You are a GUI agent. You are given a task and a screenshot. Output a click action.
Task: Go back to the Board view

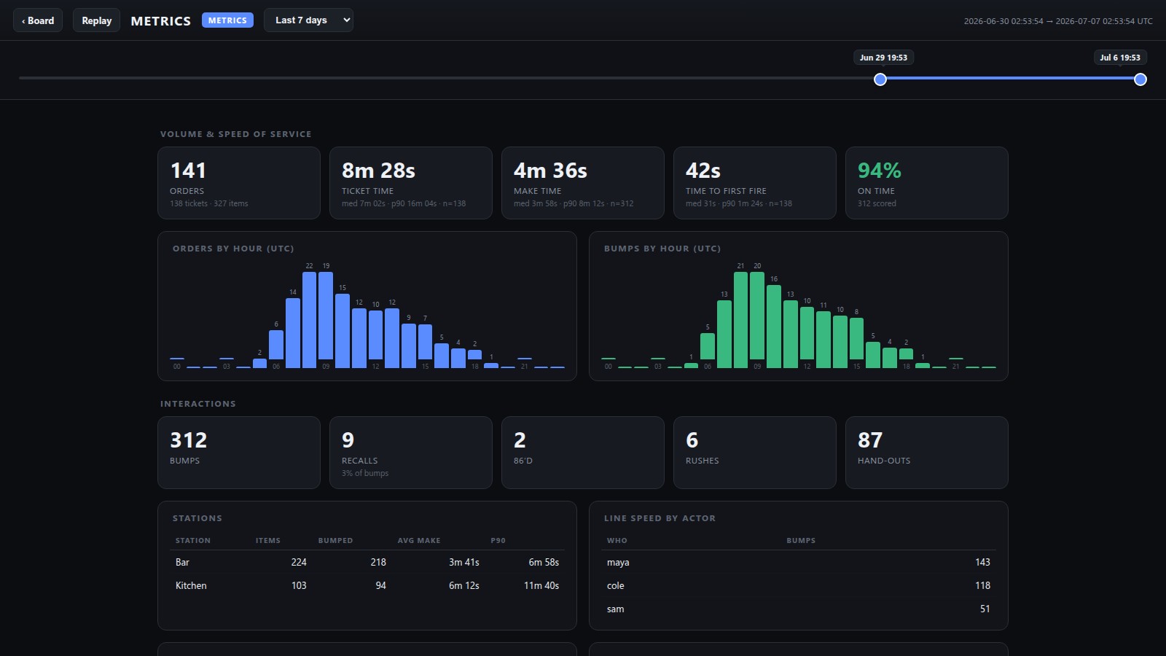(x=38, y=20)
